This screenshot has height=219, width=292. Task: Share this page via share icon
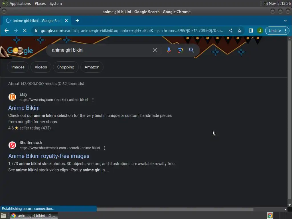(230, 31)
